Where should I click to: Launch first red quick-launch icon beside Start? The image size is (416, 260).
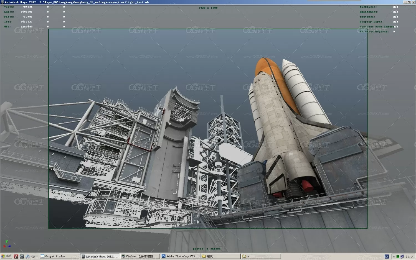click(16, 256)
